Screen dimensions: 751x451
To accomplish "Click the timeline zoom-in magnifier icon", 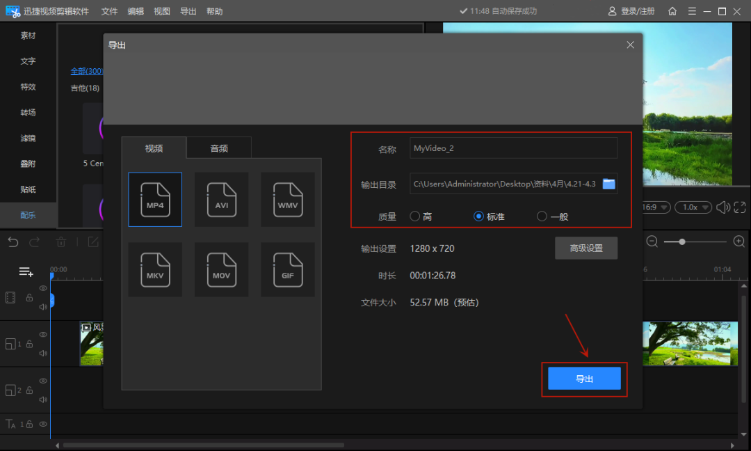I will point(739,242).
